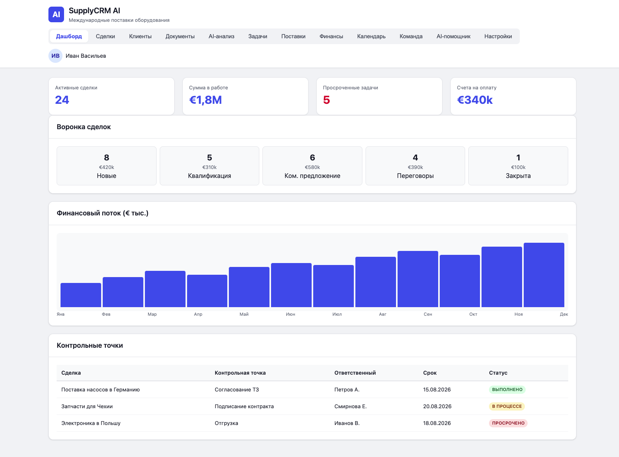
Task: Select the Счета на оплату card
Action: click(x=513, y=96)
